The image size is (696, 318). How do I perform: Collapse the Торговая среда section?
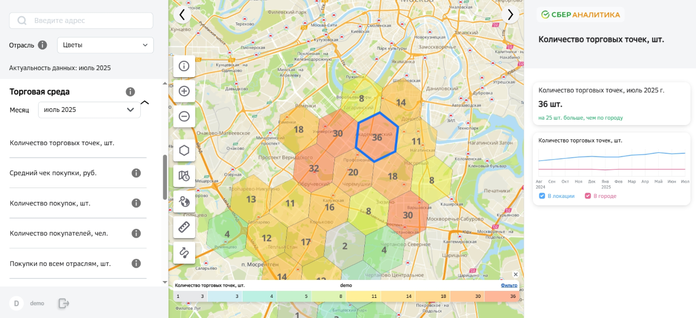(x=145, y=102)
